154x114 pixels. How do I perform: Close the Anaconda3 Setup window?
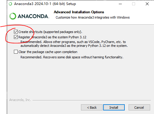(147, 4)
